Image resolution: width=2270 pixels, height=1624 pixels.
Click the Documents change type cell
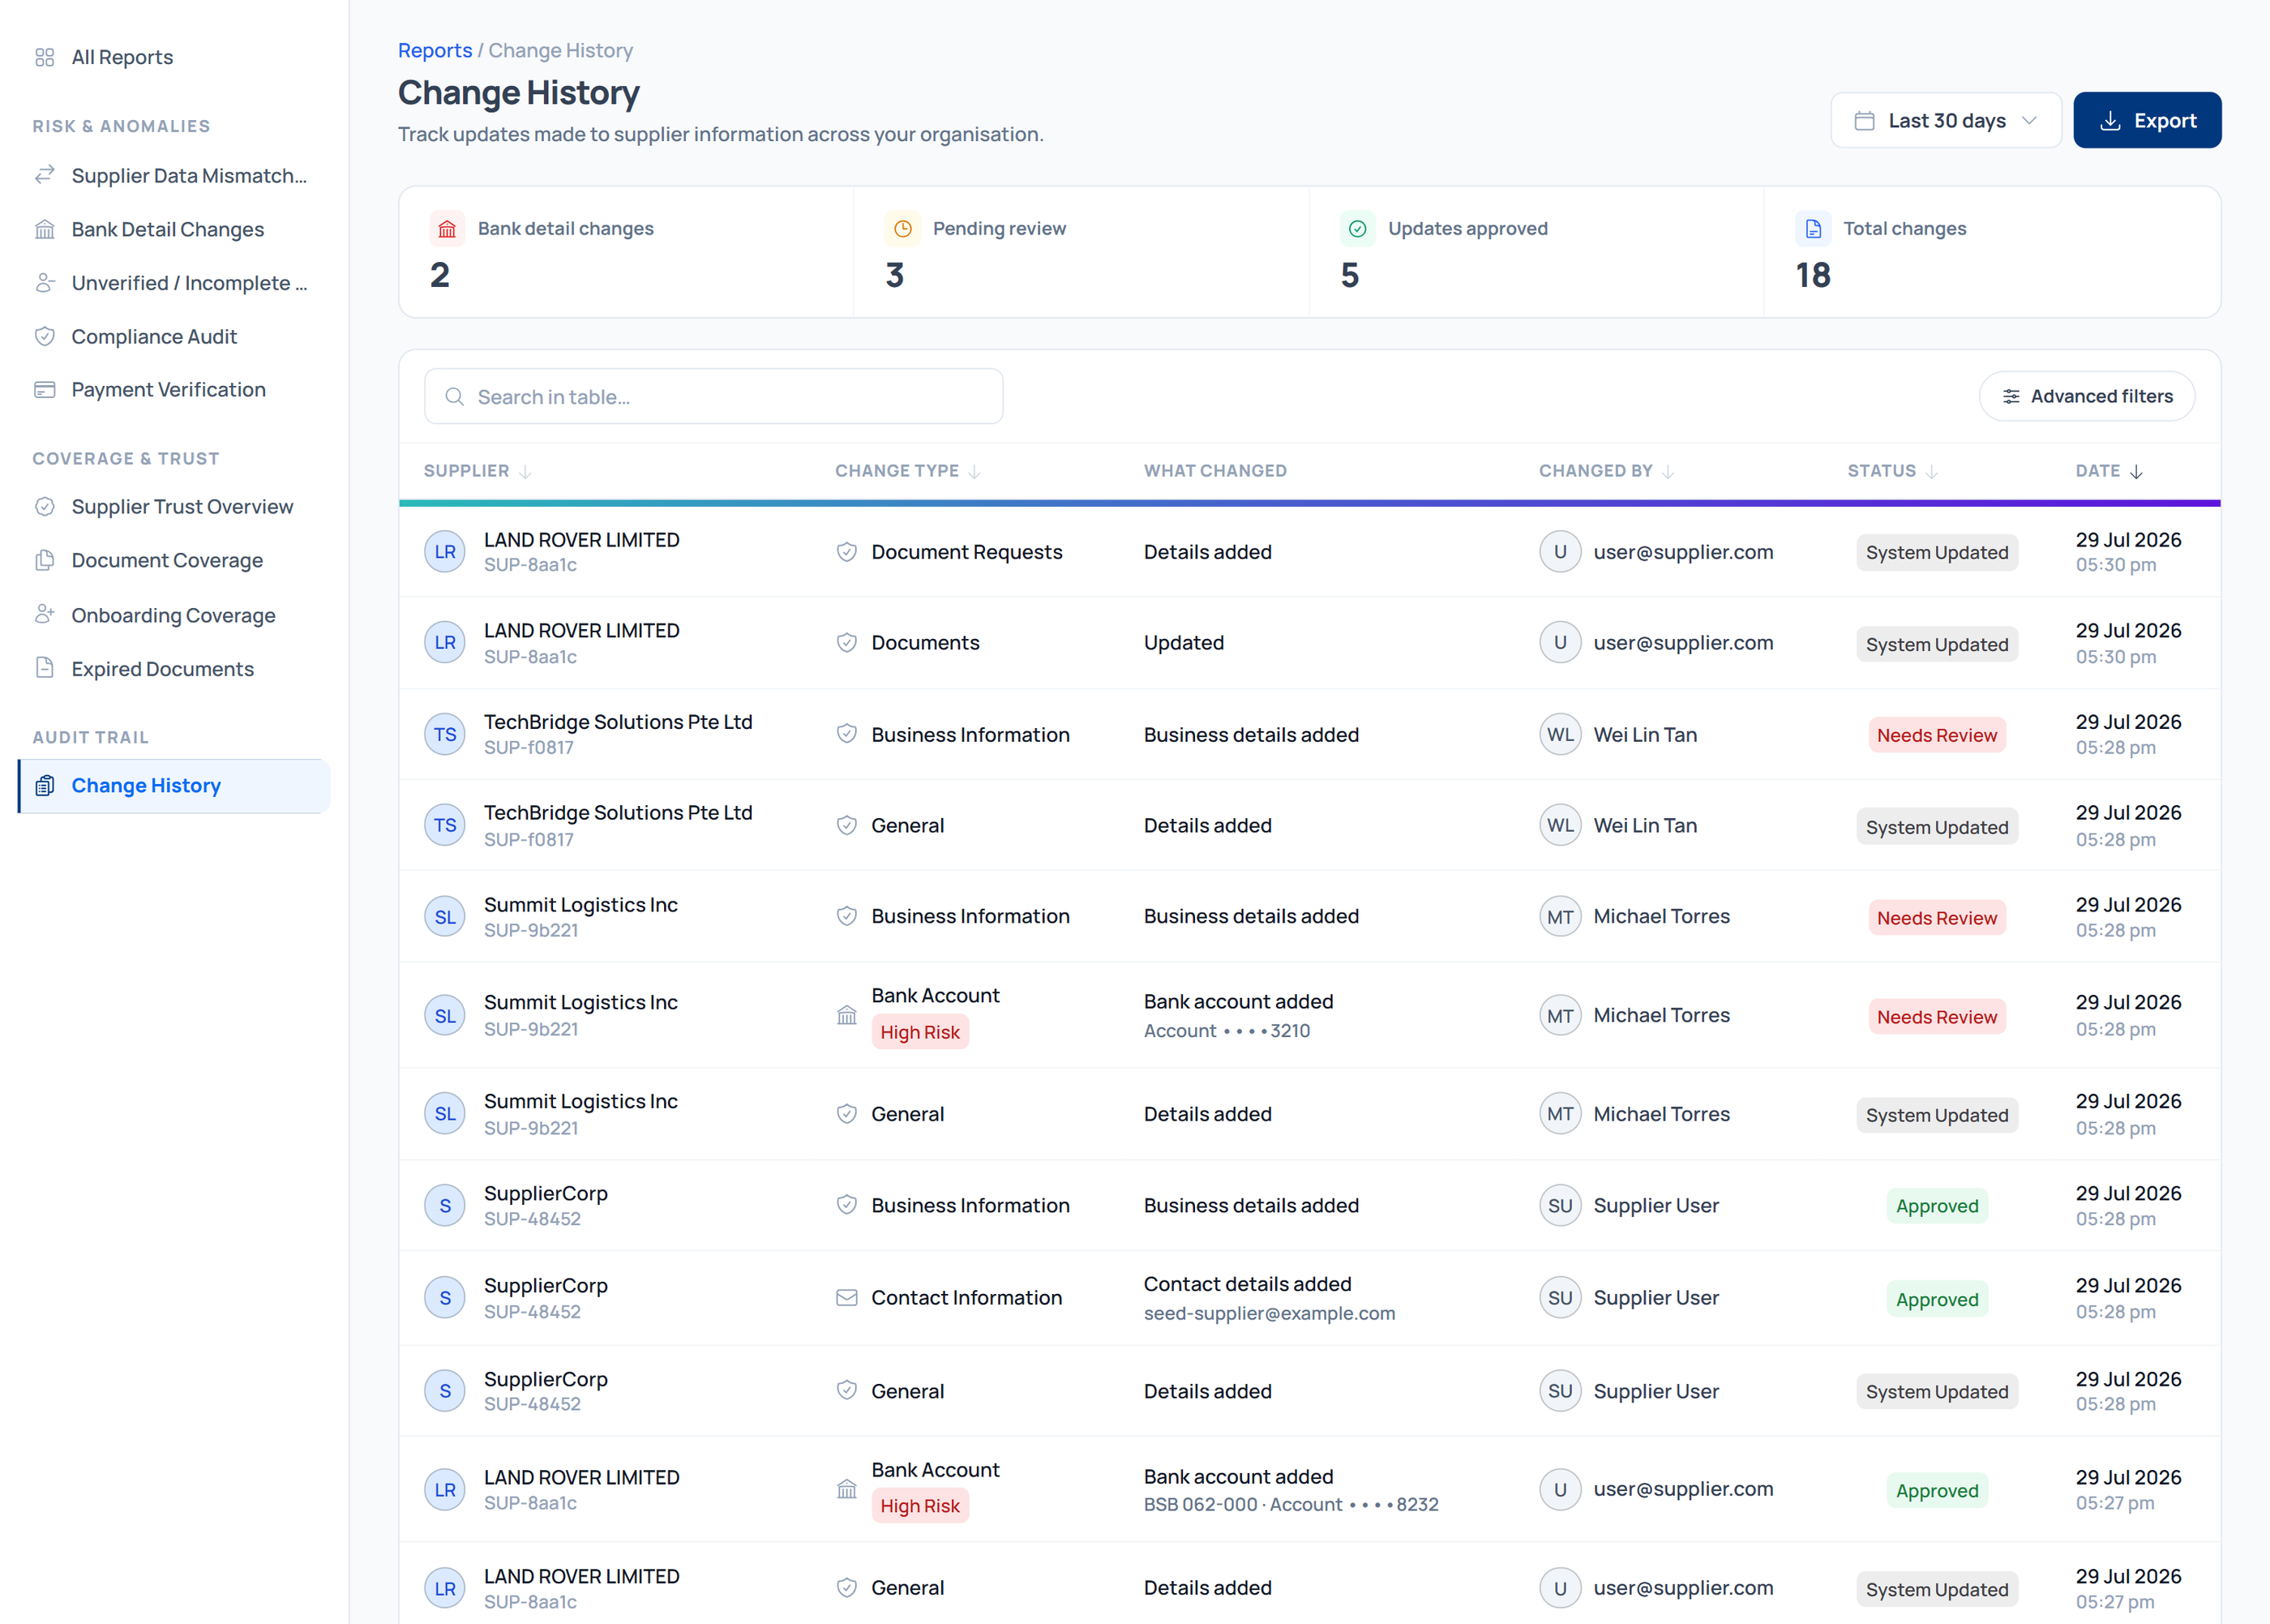[925, 643]
